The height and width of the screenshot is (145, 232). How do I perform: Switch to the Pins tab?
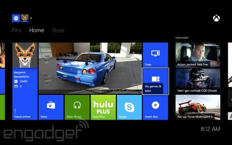click(17, 30)
